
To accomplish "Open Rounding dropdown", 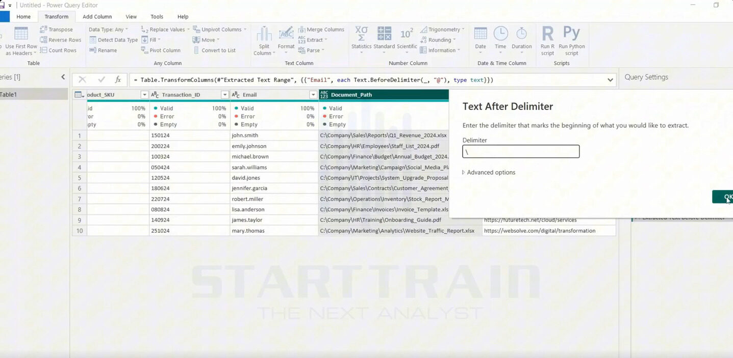I will pos(438,40).
